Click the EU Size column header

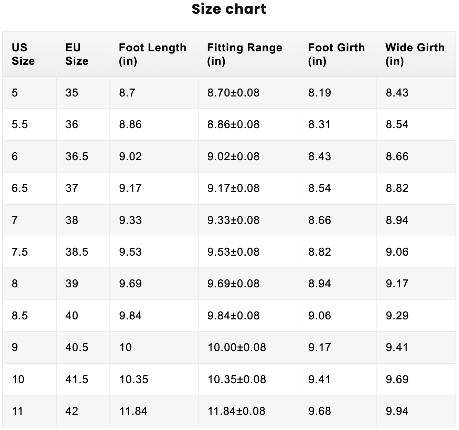click(77, 54)
